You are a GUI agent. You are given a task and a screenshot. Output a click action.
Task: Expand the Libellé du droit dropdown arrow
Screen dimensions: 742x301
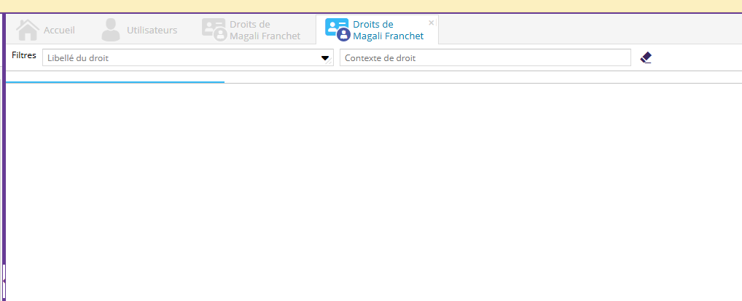(325, 58)
